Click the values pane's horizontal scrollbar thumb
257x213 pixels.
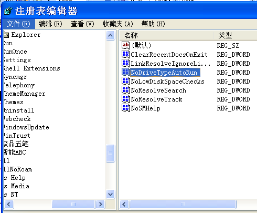(x=183, y=204)
